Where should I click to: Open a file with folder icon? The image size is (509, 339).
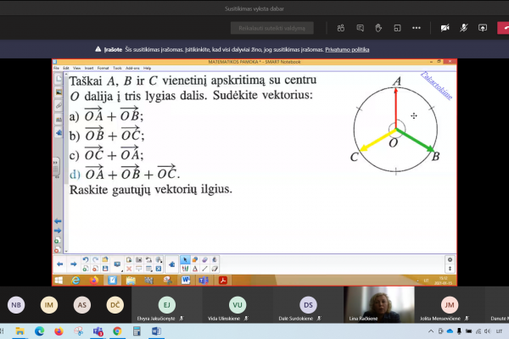point(105,260)
